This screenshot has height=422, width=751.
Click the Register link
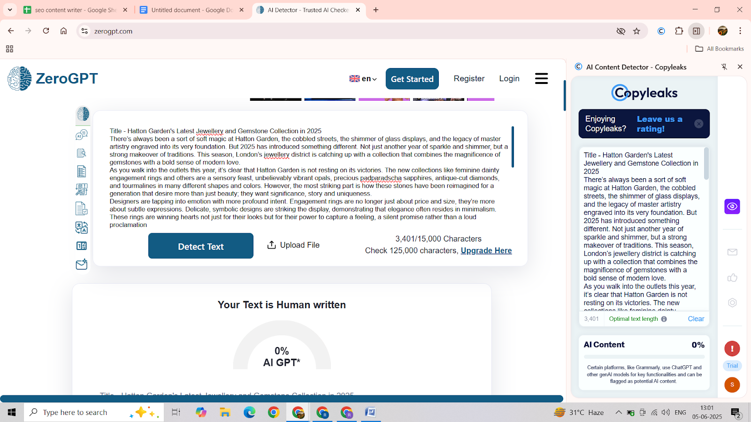click(x=469, y=79)
